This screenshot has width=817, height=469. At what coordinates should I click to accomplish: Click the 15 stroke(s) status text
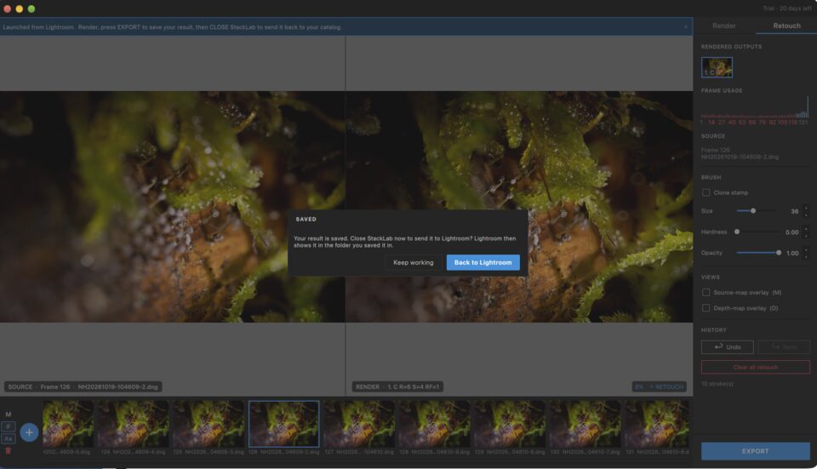717,384
